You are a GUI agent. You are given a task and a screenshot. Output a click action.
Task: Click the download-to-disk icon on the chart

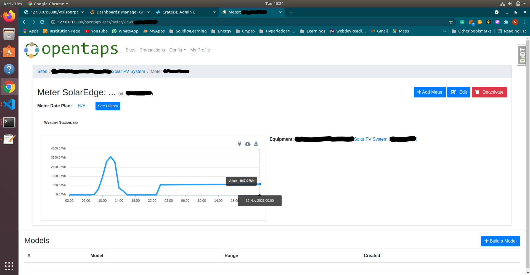click(x=256, y=144)
